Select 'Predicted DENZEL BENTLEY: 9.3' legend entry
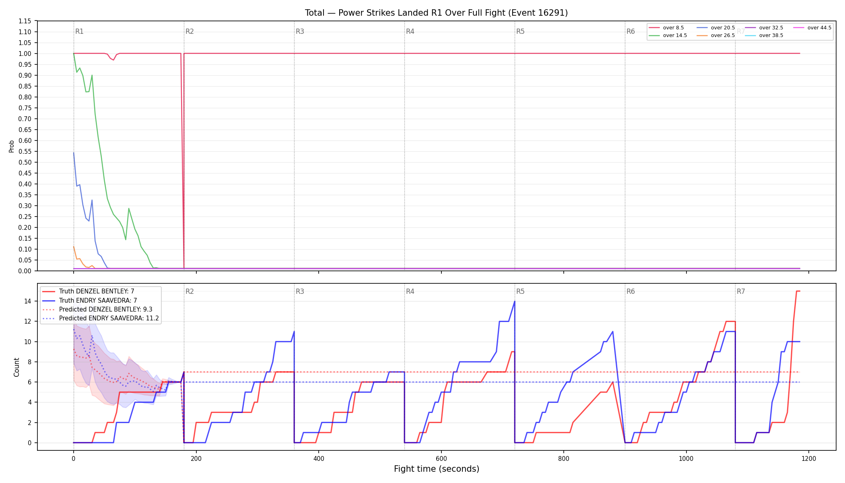Screen dimensions: 845x483 click(97, 310)
